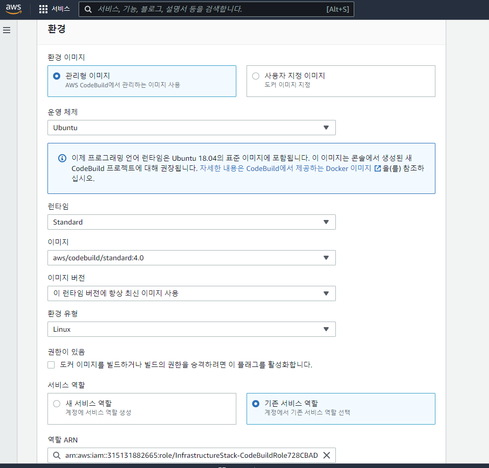
Task: Focus the AWS services search field
Action: coord(216,9)
